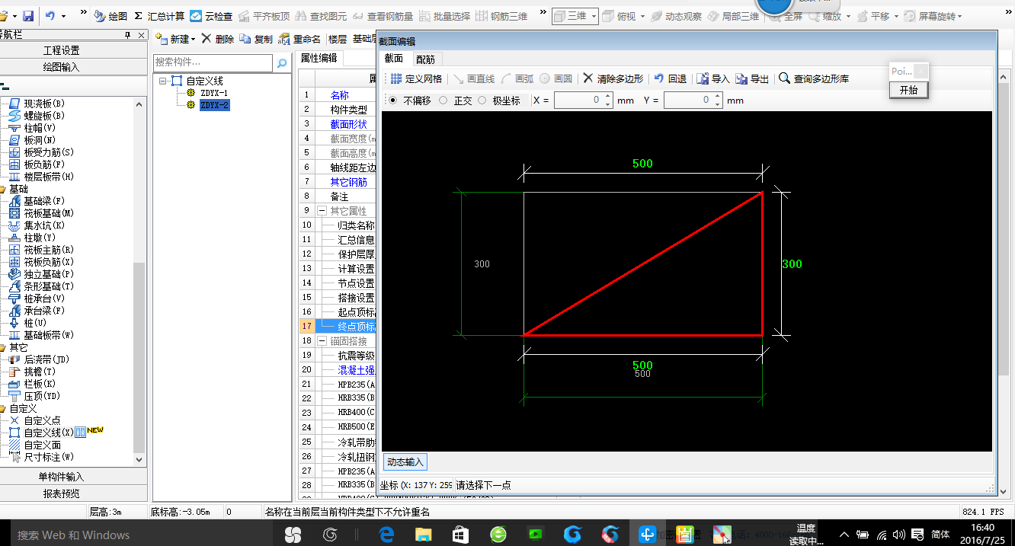Click the 新建 new component icon
Viewport: 1015px width, 546px height.
click(161, 40)
